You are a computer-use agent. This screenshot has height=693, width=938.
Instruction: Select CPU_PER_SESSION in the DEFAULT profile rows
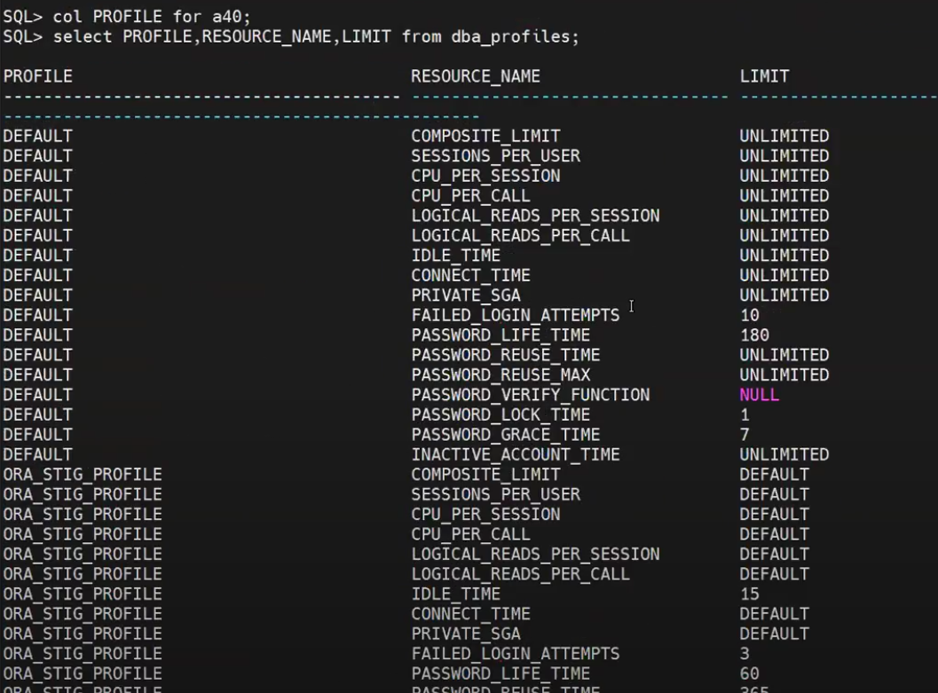pyautogui.click(x=485, y=176)
